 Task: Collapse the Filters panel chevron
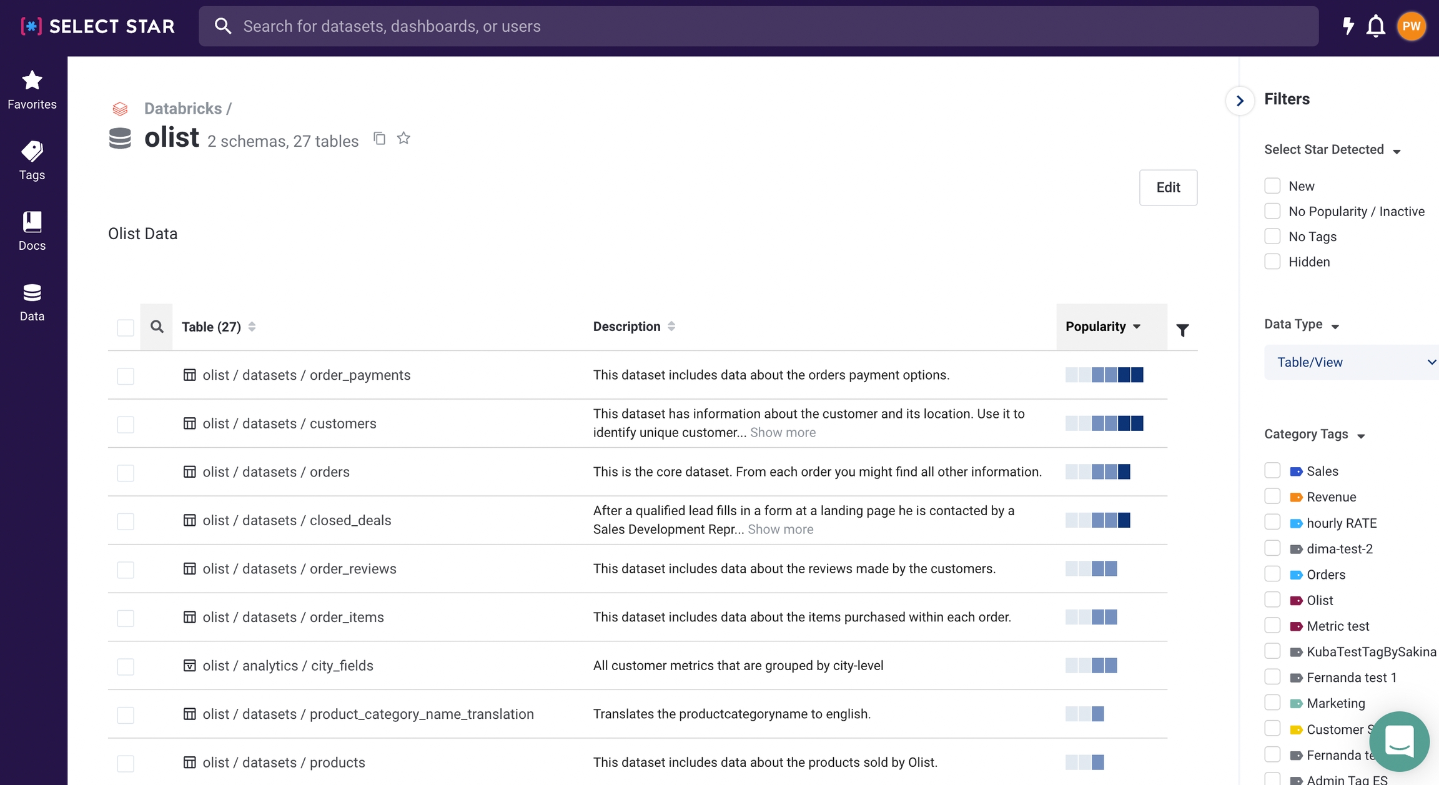[x=1240, y=101]
